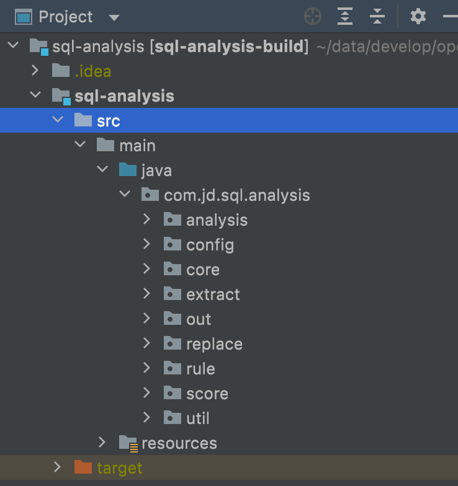Screen dimensions: 458x486
Task: Expand the analysis package
Action: tap(146, 219)
